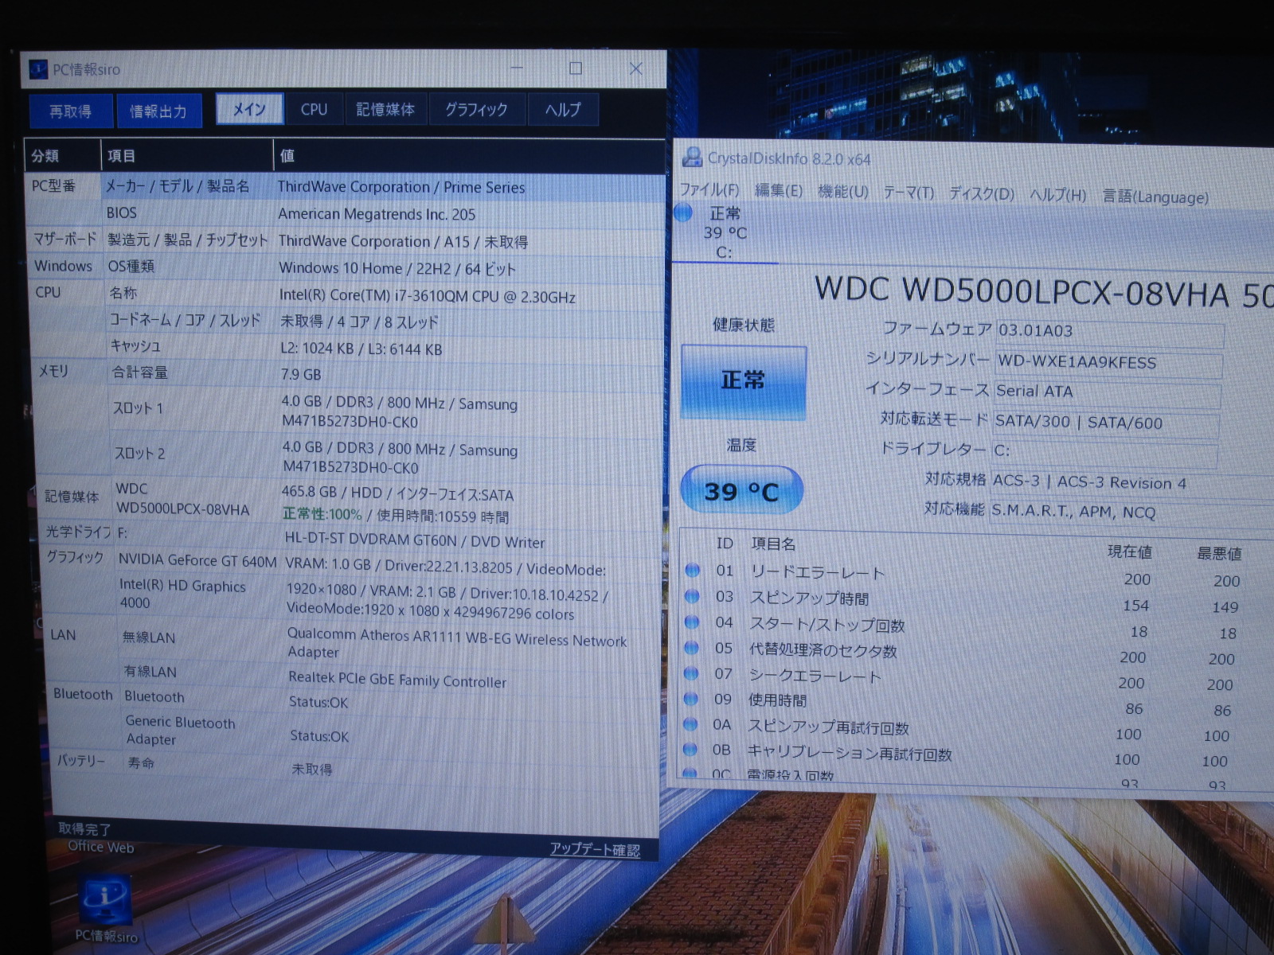The width and height of the screenshot is (1274, 955).
Task: Click the 39 °C temperature button
Action: coord(741,490)
